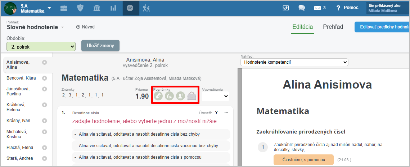Click the screen cast icon
410x167 pixels.
click(286, 8)
